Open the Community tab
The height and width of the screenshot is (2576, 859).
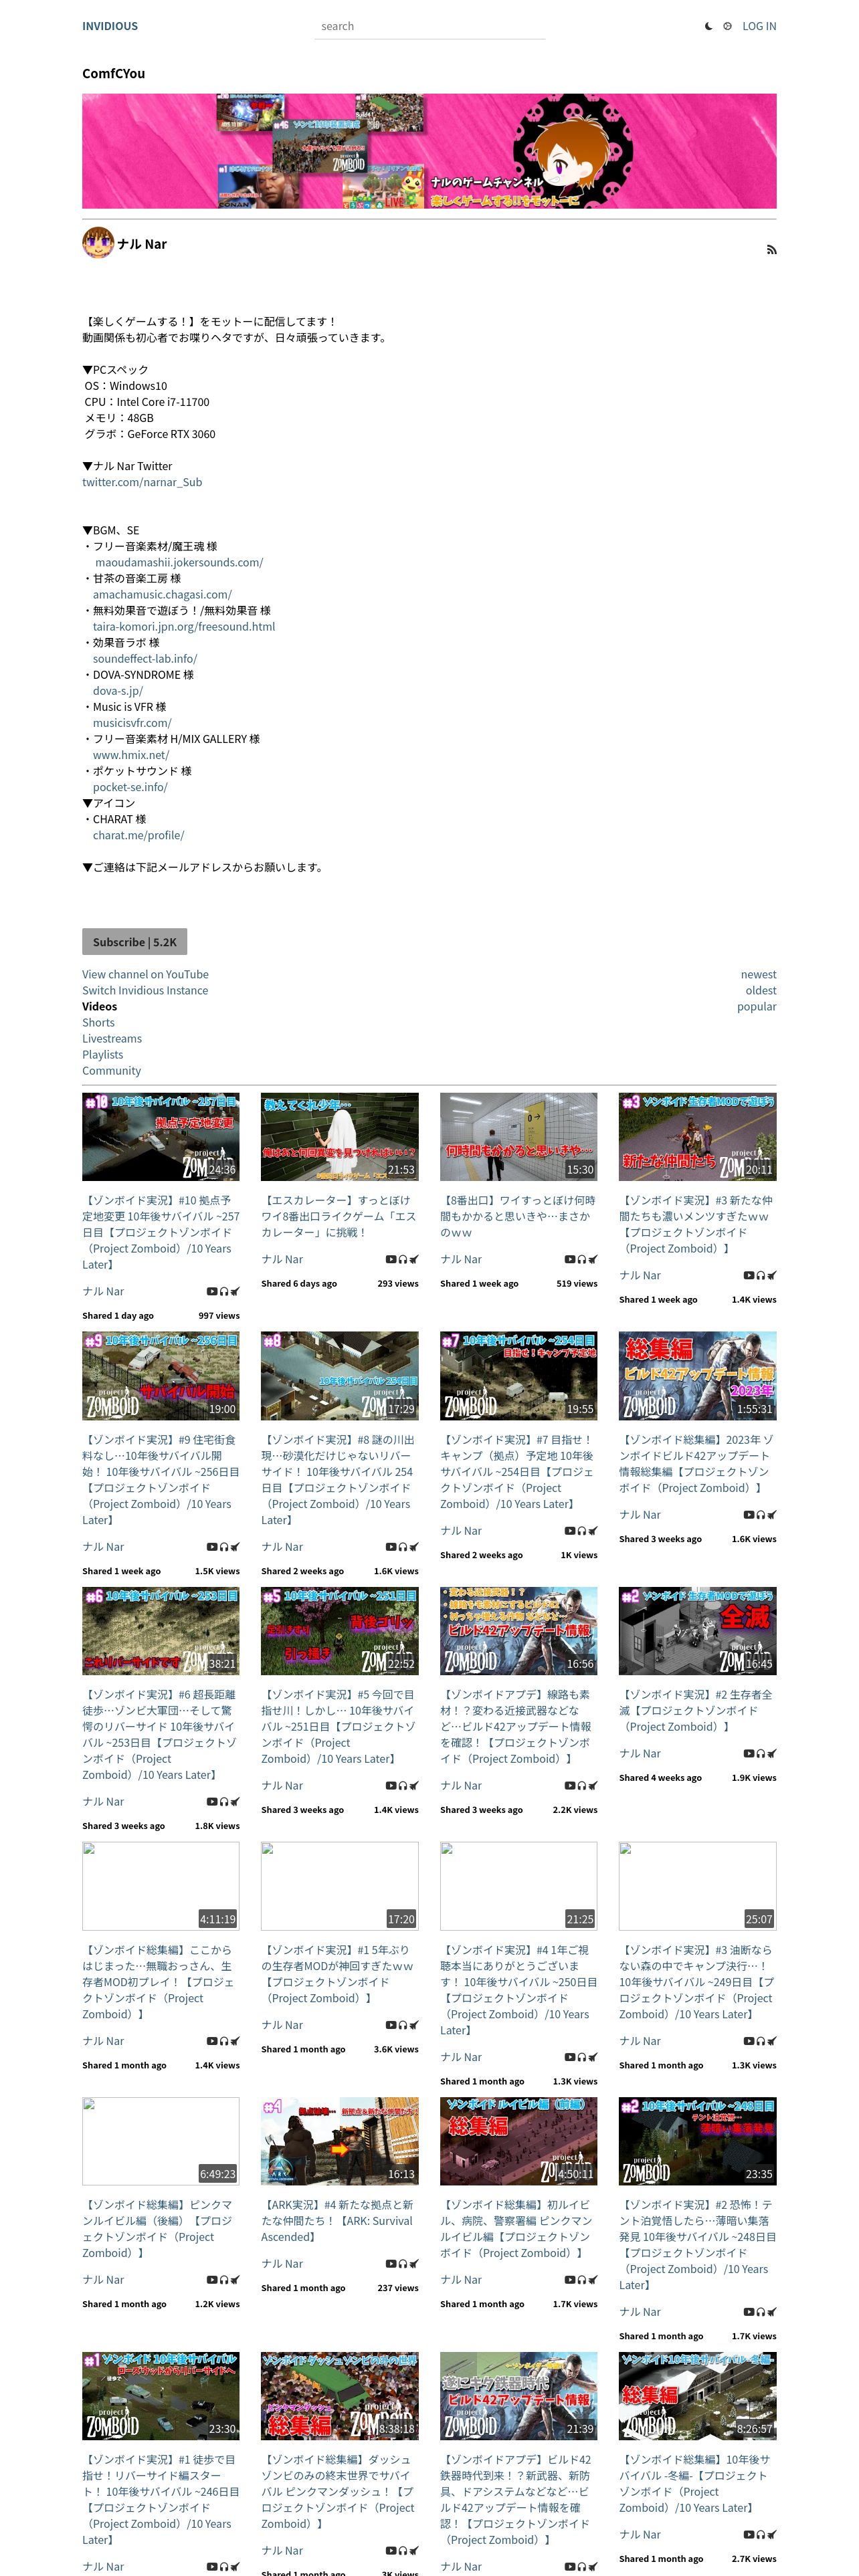point(112,1070)
